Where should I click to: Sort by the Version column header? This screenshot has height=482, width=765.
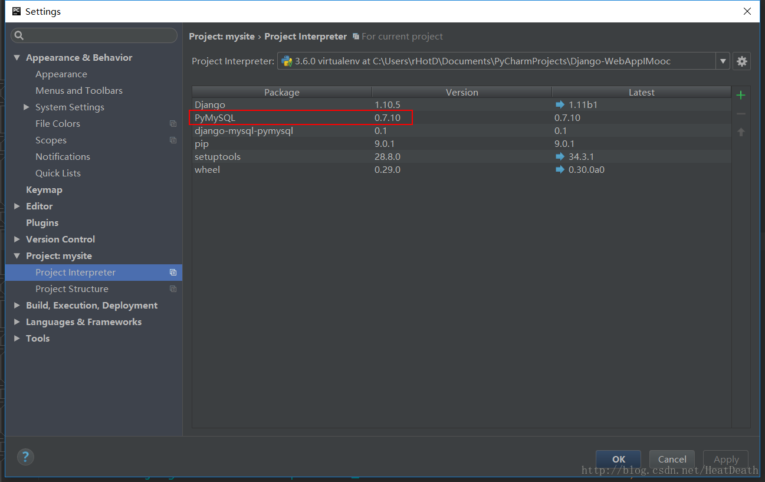pyautogui.click(x=462, y=92)
